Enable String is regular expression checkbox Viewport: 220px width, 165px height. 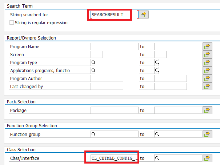(12, 23)
